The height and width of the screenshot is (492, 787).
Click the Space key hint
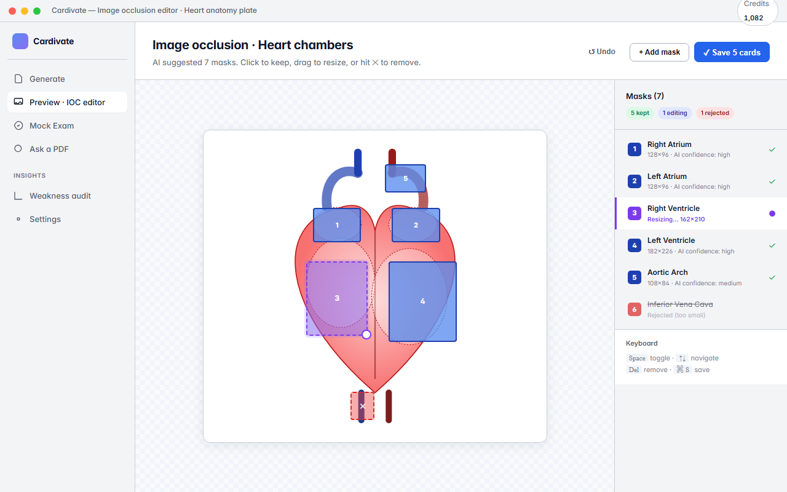click(x=637, y=358)
